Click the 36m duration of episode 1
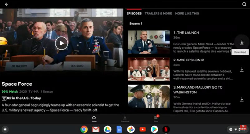Image resolution: width=250 pixels, height=134 pixels. pyautogui.click(x=177, y=38)
